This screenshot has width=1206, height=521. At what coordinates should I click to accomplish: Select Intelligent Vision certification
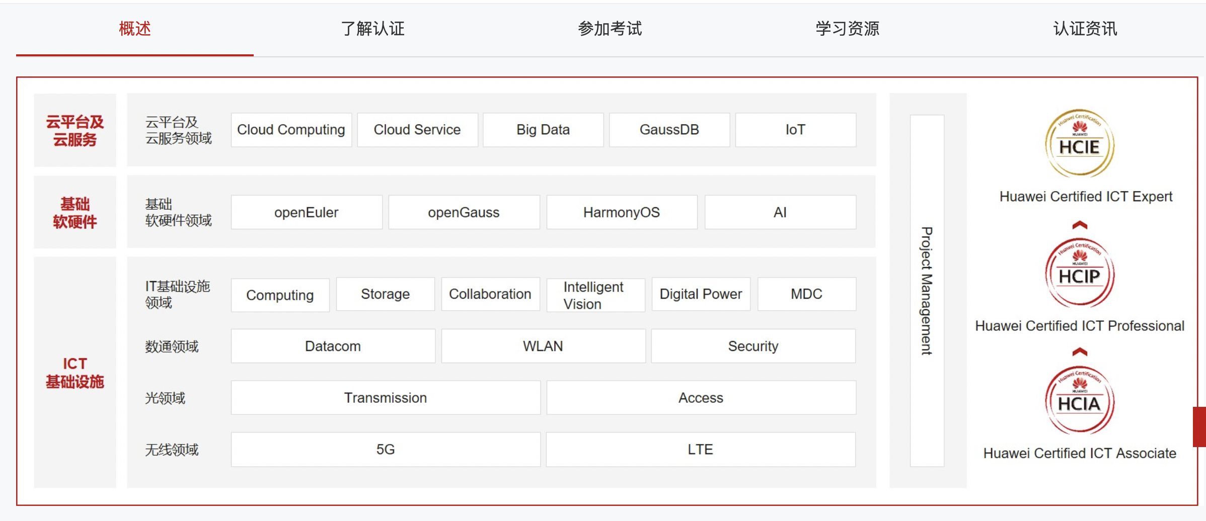point(596,295)
